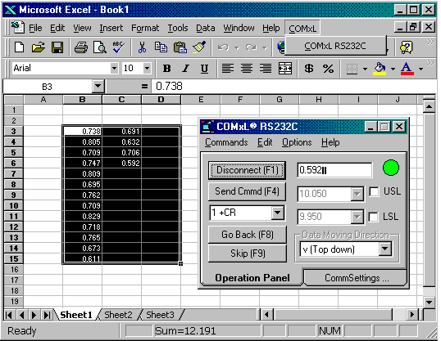The width and height of the screenshot is (441, 341).
Task: Open the Commands menu in COMxL
Action: click(x=226, y=142)
